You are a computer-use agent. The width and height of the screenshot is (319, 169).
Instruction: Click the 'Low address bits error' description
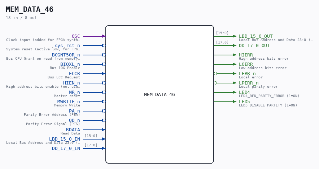(x=263, y=68)
